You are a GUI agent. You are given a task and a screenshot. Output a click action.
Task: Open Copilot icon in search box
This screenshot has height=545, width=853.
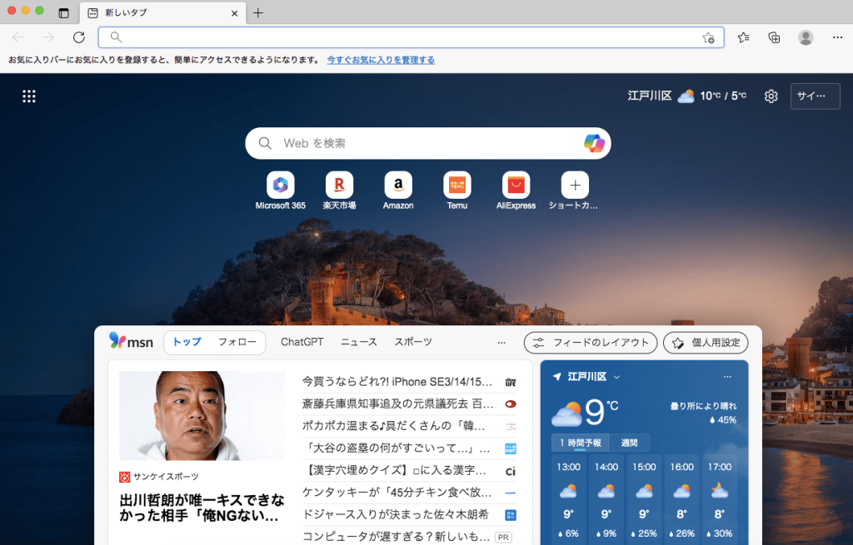pos(594,143)
